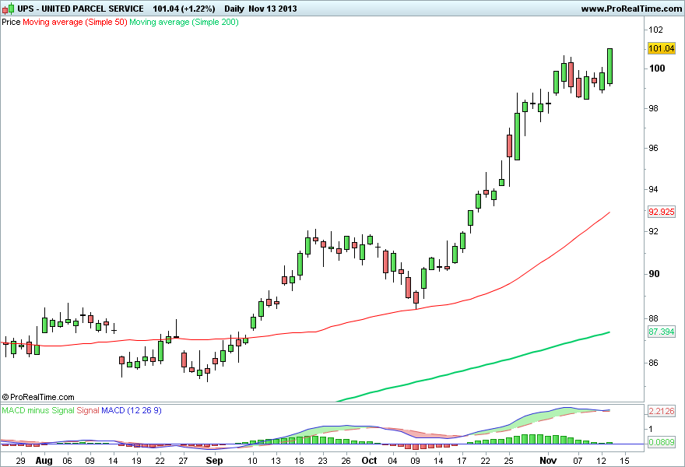Click the '19' date label on the time axis

click(137, 461)
